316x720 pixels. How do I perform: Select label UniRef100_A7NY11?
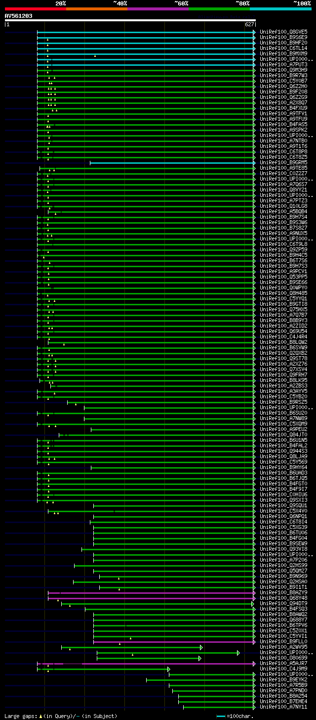tap(283, 707)
